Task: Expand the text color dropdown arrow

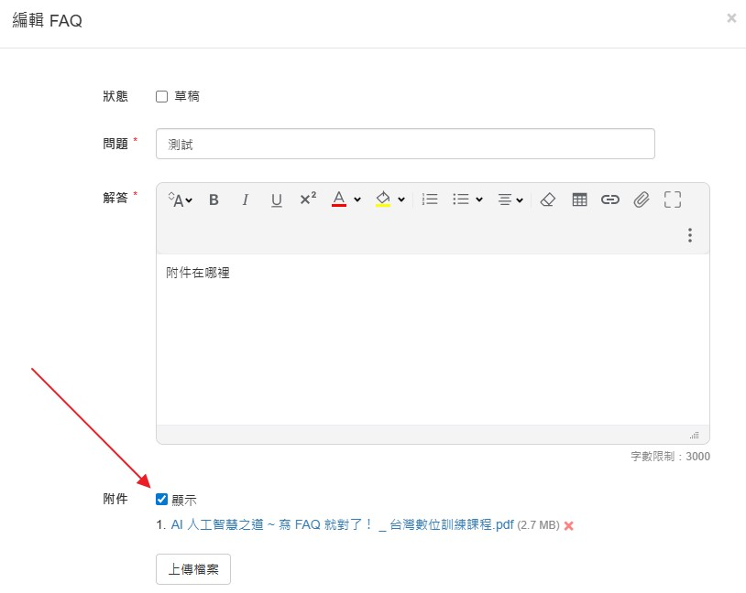Action: 357,199
